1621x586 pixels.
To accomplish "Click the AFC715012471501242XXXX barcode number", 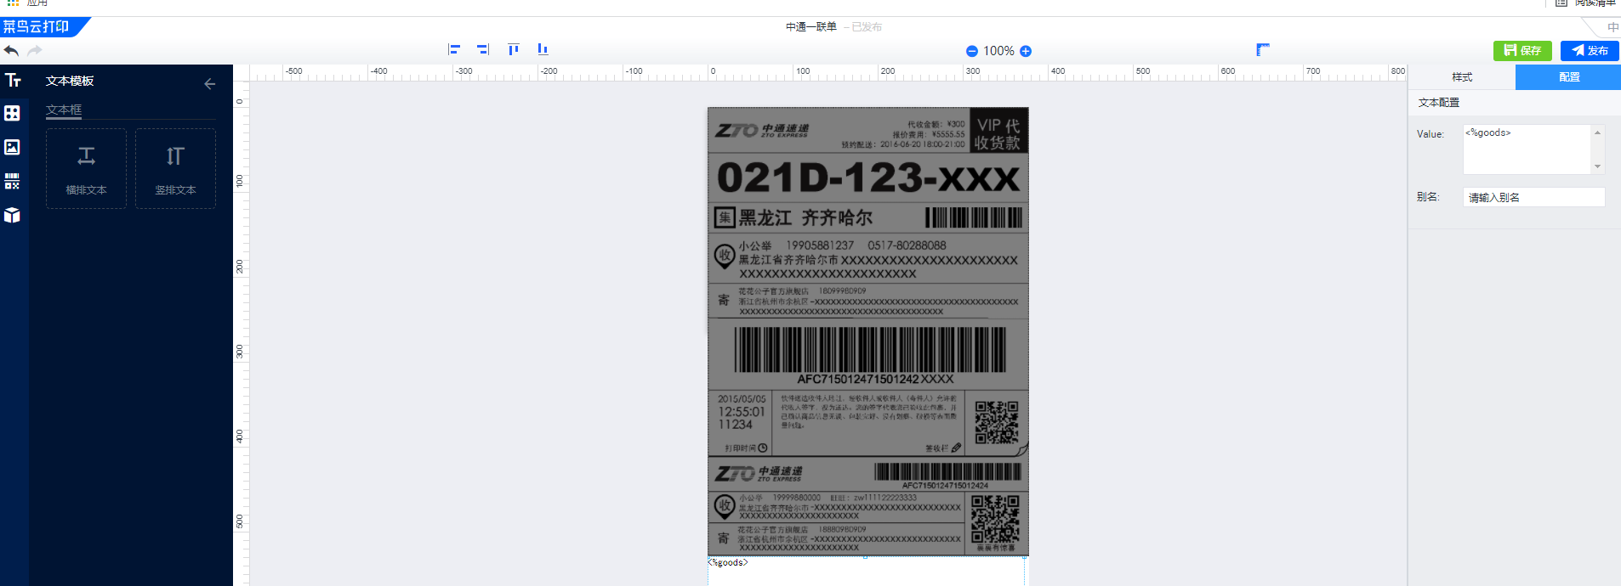I will pos(875,379).
